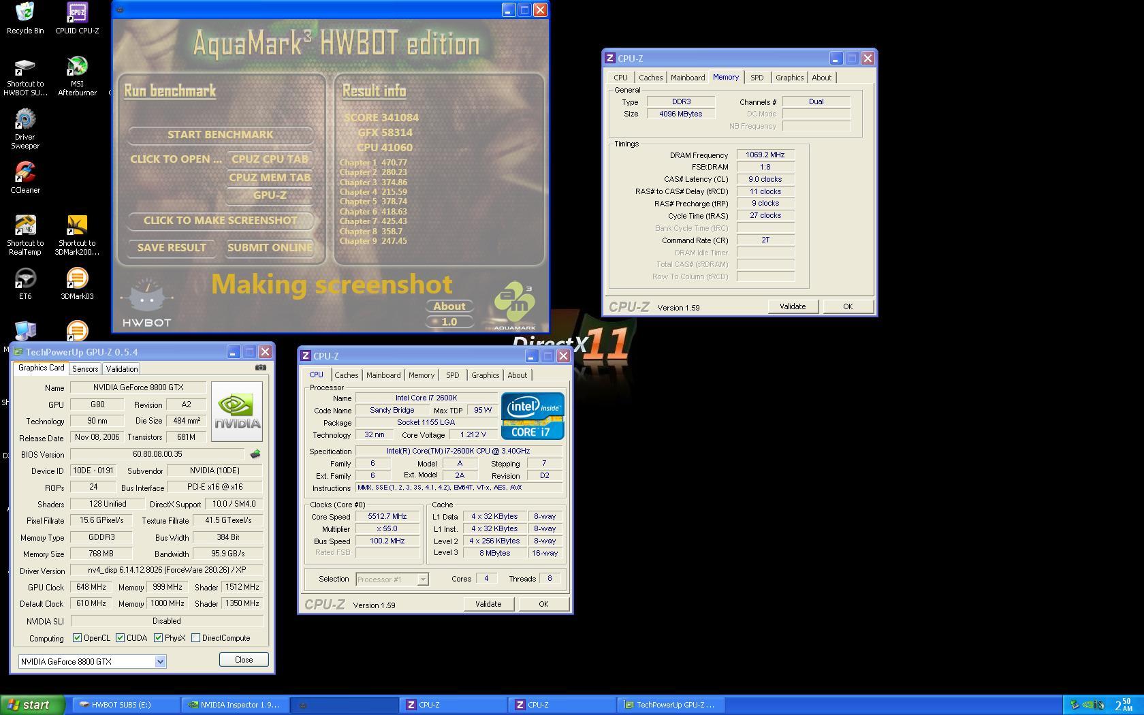
Task: Switch to NVIDIA Inspector taskbar item
Action: tap(236, 705)
